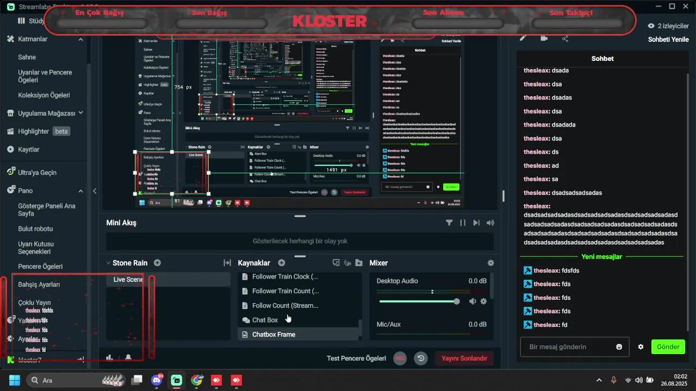Image resolution: width=696 pixels, height=391 pixels.
Task: Click the add folder icon in Kaynaklar
Action: point(359,263)
